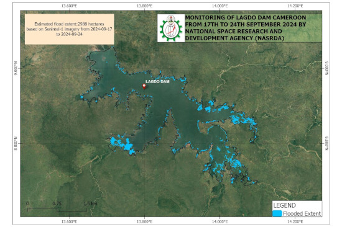Click the bottom 14.000°E longitude label

point(220,222)
